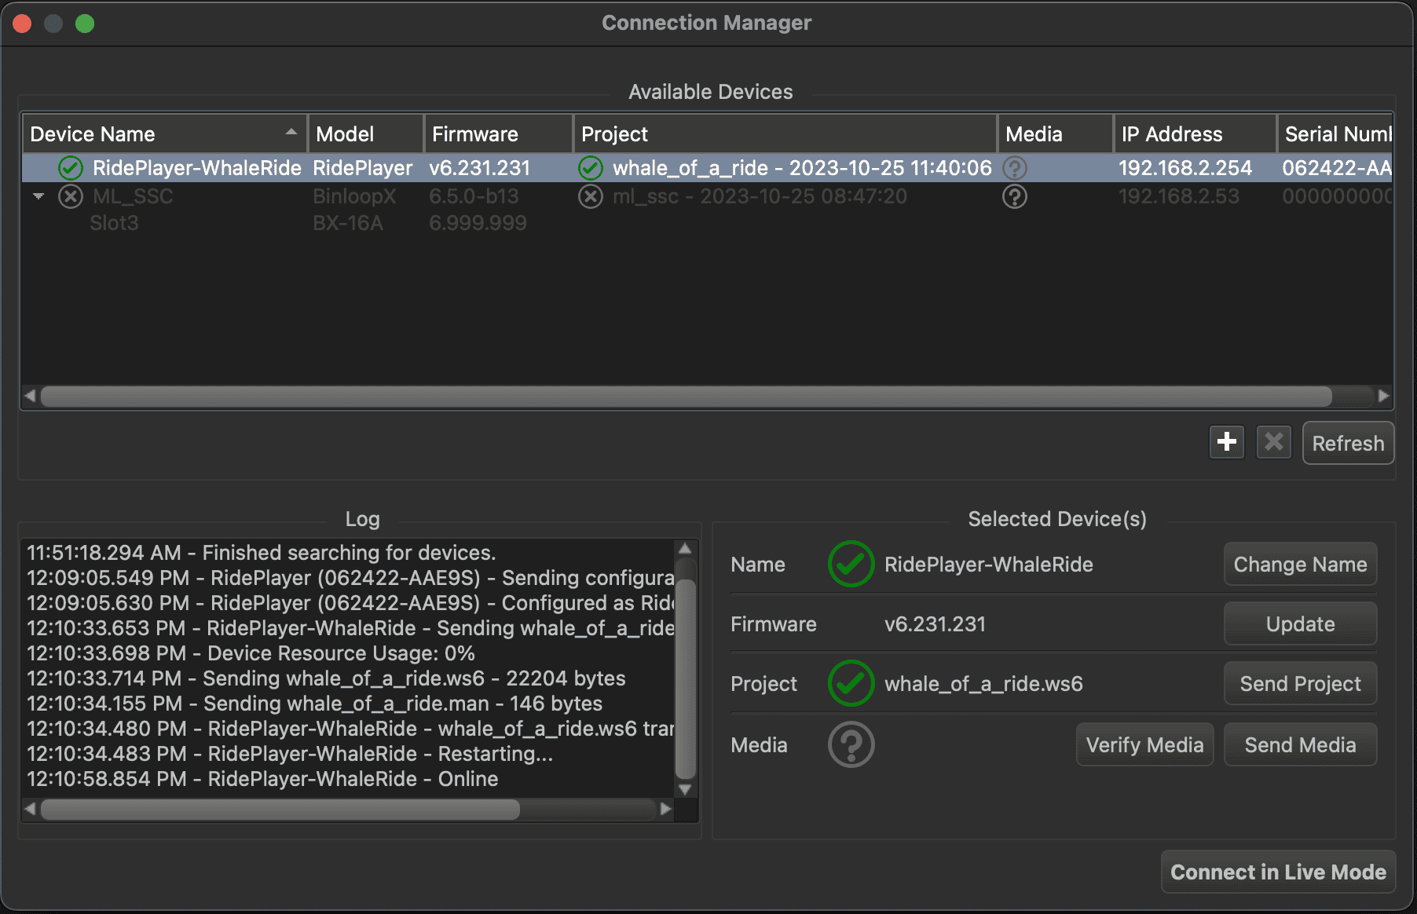This screenshot has height=914, width=1417.
Task: Open Change Name for selected device
Action: point(1300,564)
